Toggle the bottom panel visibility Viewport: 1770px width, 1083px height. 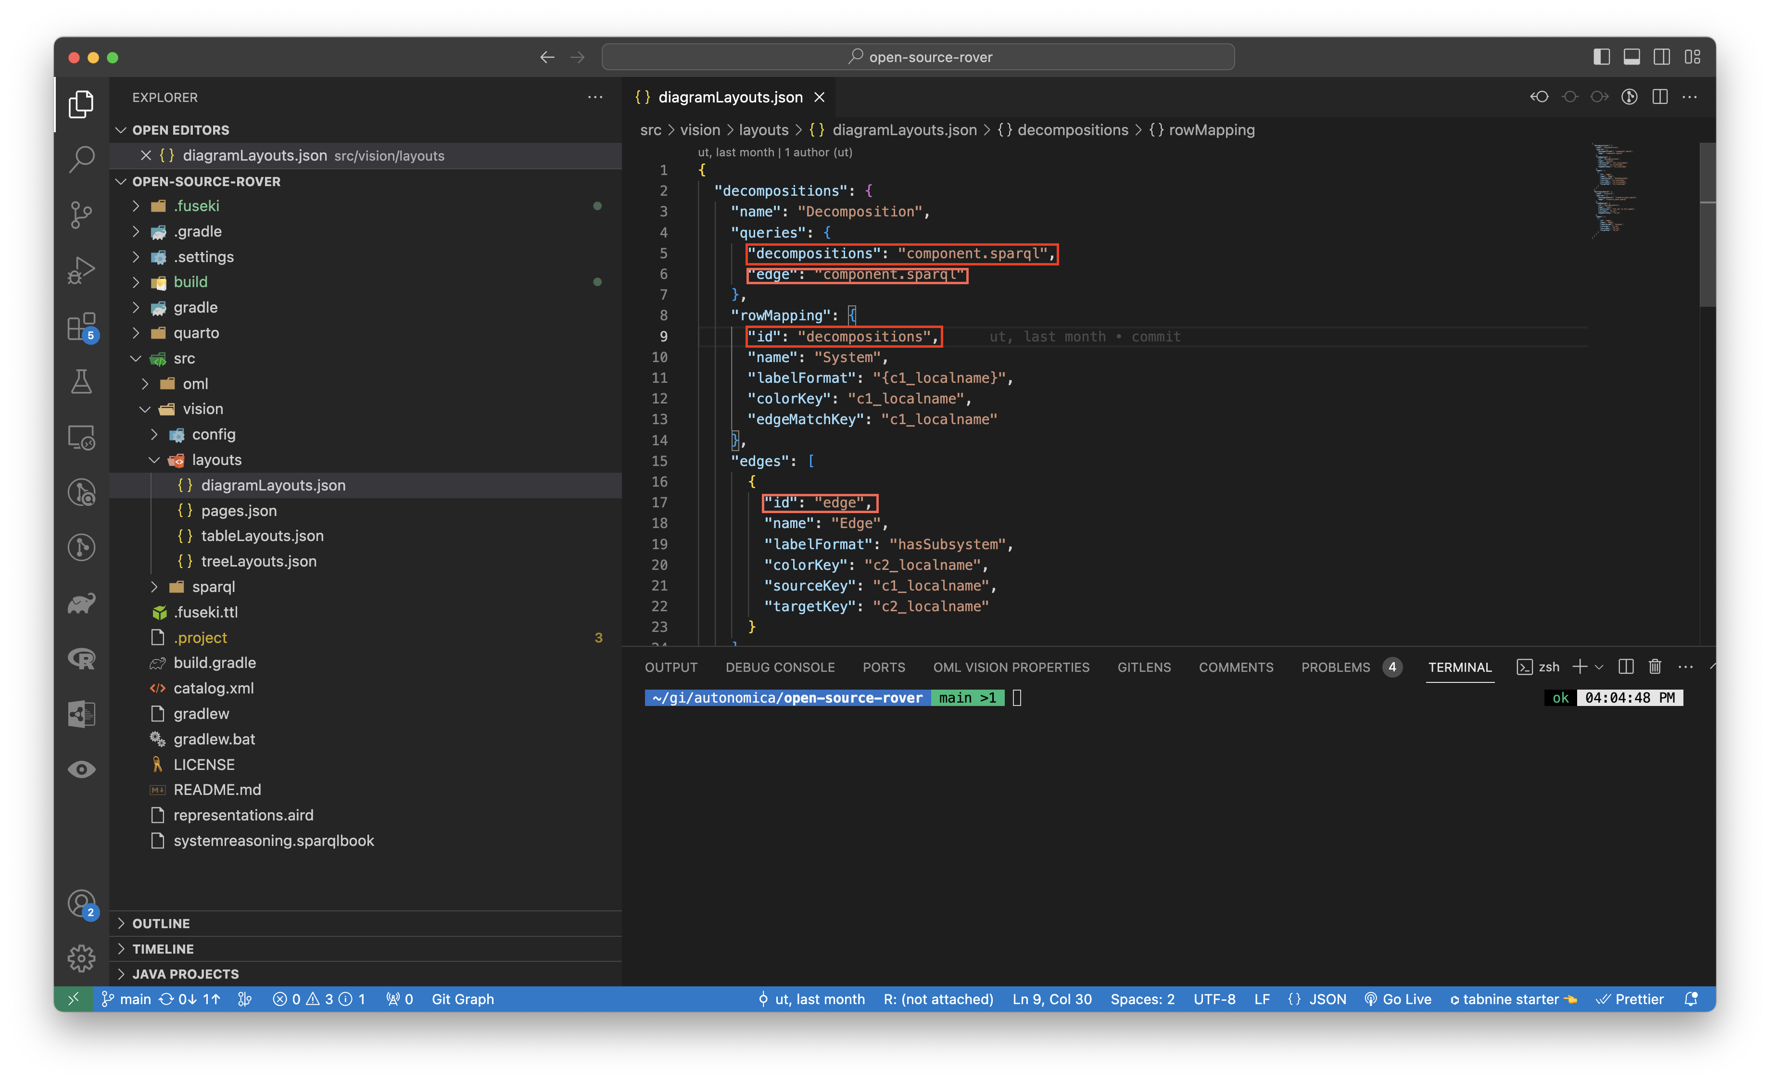tap(1631, 57)
